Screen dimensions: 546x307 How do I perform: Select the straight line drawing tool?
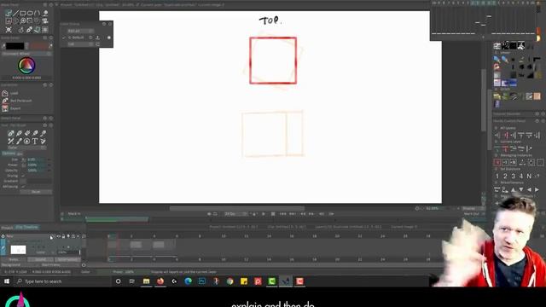pos(15,14)
